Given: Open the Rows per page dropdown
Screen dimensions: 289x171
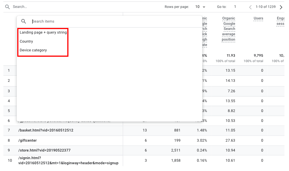Looking at the screenshot, I should tap(200, 7).
